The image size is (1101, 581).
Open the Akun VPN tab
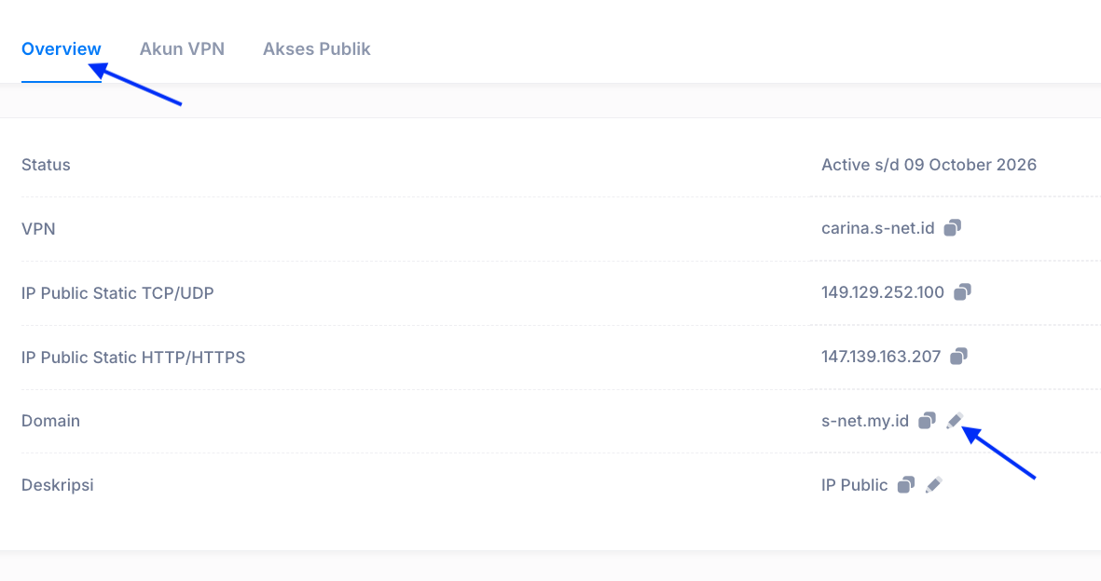coord(182,49)
